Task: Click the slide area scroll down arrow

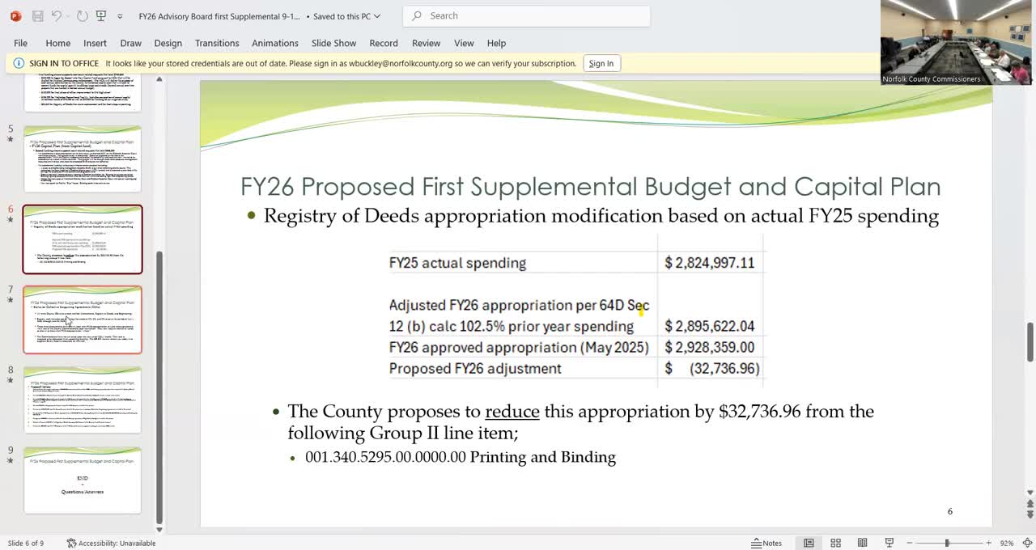Action: coord(1030,493)
